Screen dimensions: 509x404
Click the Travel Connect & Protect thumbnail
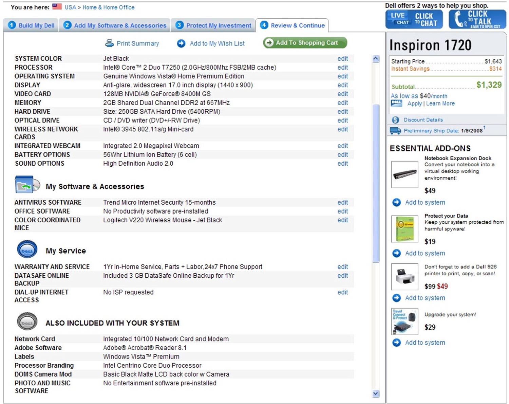click(405, 322)
